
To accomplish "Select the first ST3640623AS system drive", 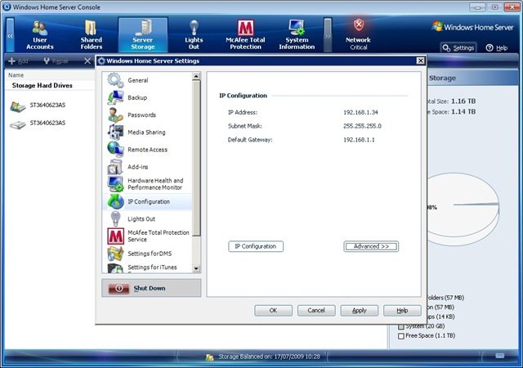I will coord(38,105).
